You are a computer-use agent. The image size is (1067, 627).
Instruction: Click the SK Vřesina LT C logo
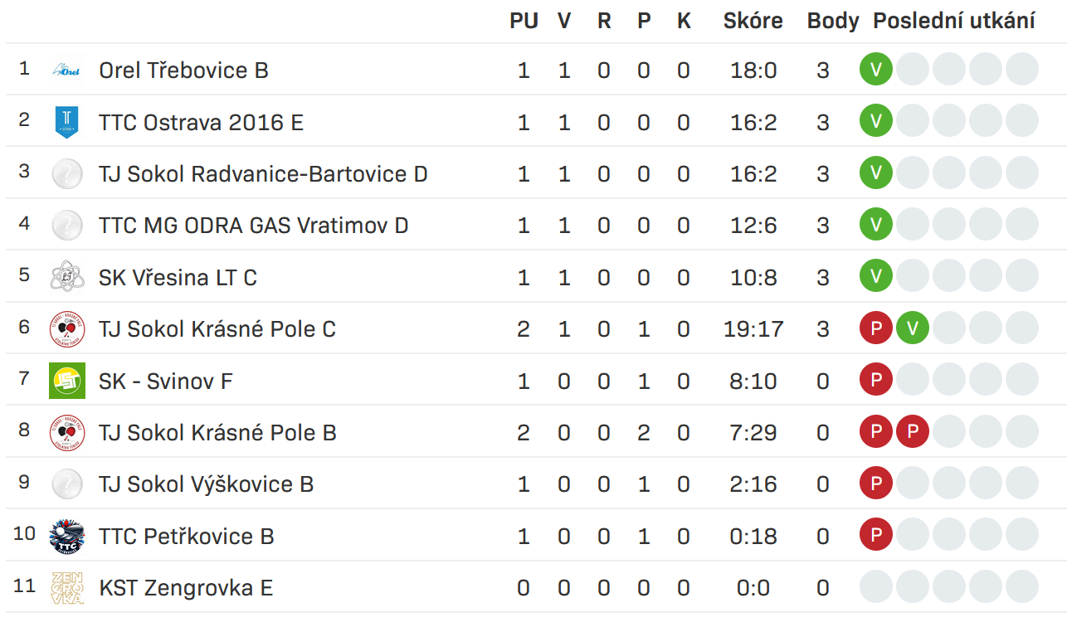point(66,277)
